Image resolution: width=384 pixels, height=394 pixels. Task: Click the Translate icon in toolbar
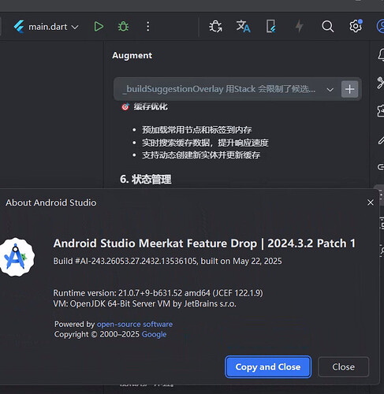244,27
